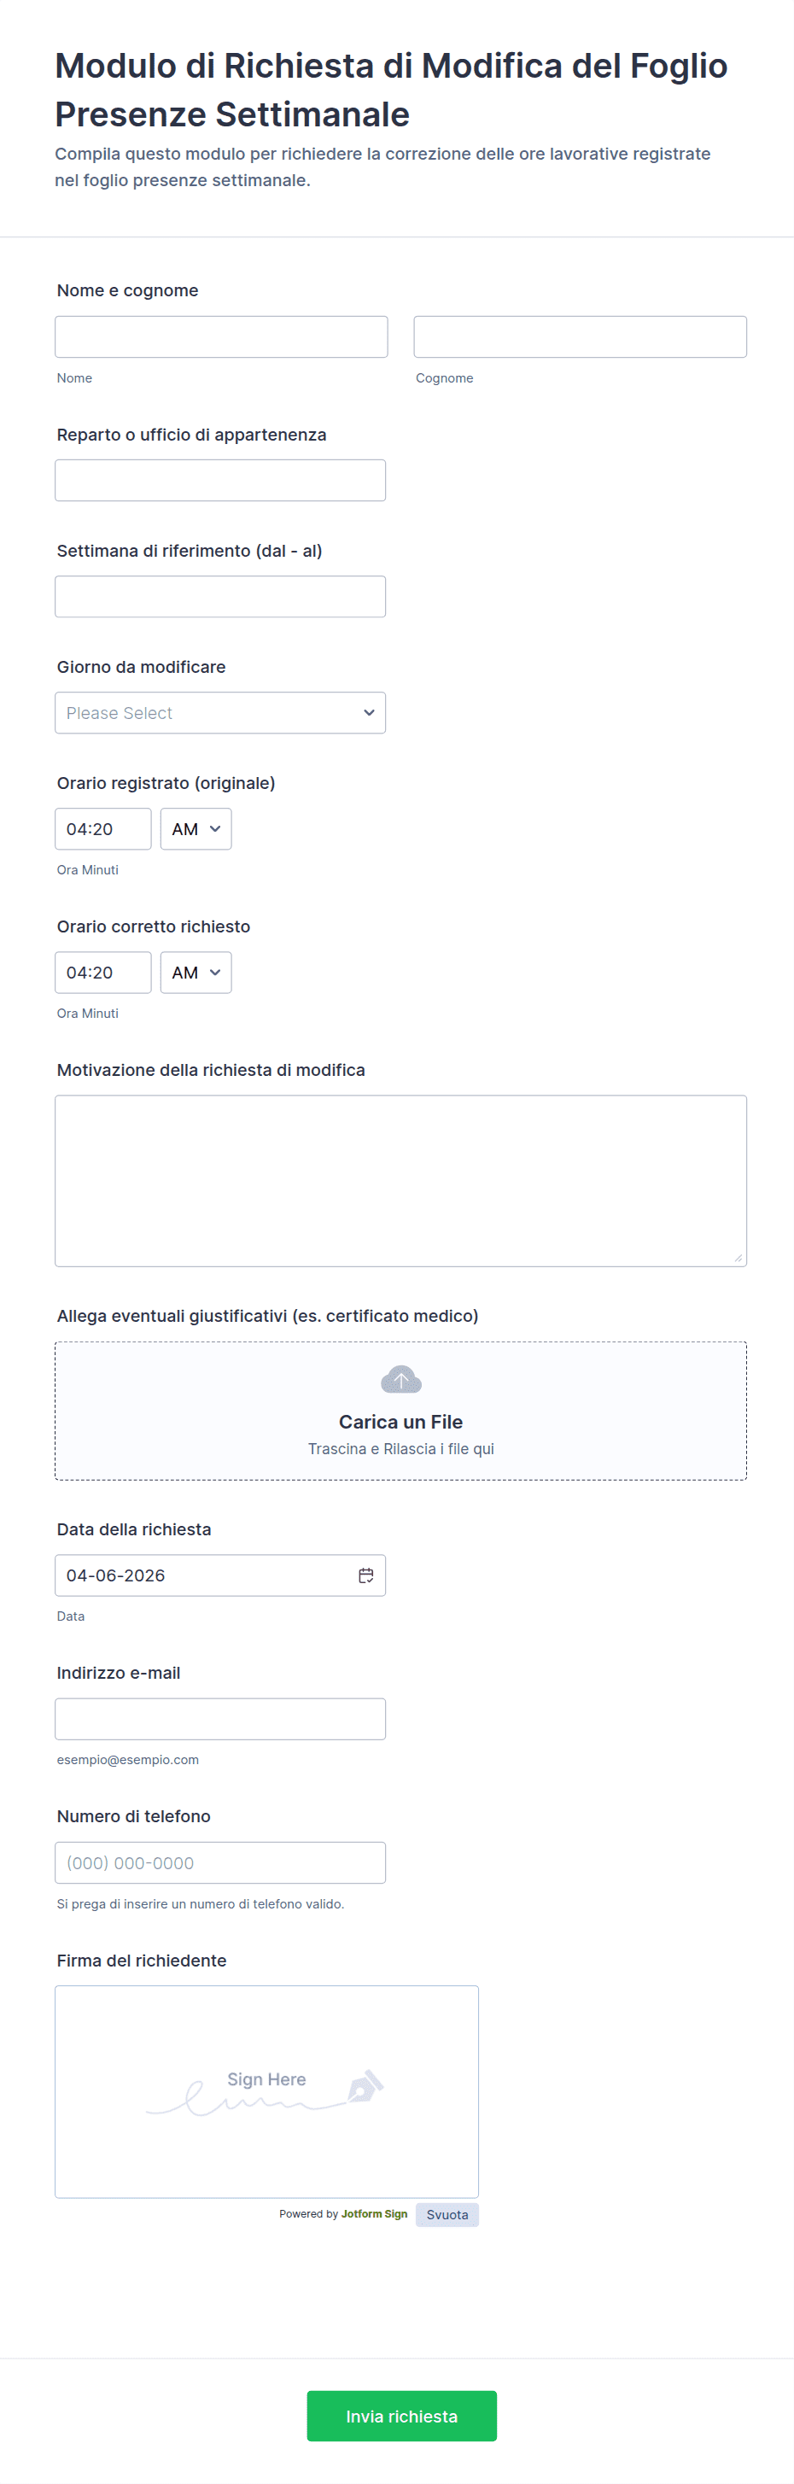Edit the Orario registrato time field
Screen dimensions: 794x2484
(x=102, y=828)
